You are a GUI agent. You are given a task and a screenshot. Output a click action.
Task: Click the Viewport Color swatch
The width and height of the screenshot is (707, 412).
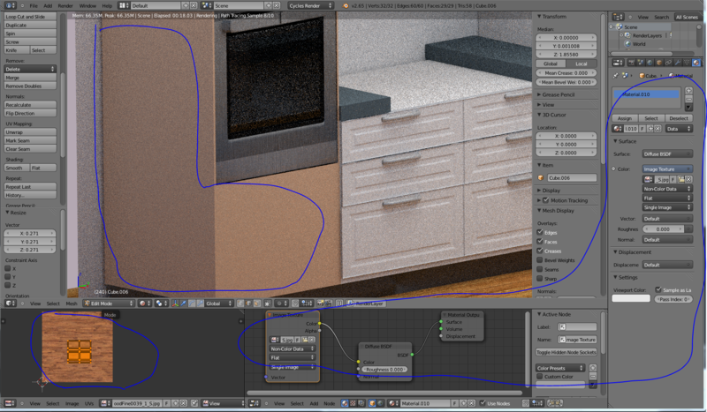point(631,298)
